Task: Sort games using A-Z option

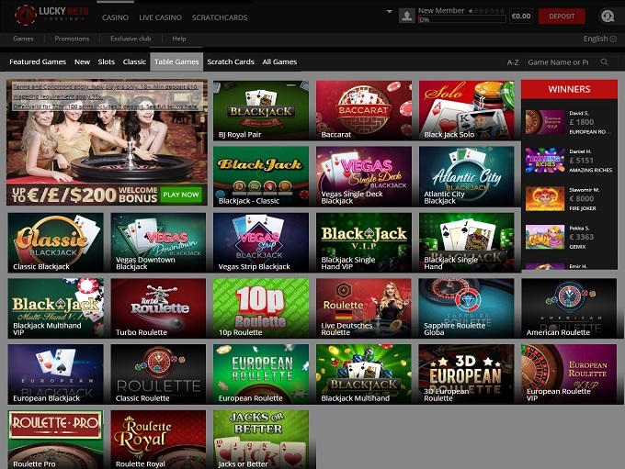Action: [513, 62]
